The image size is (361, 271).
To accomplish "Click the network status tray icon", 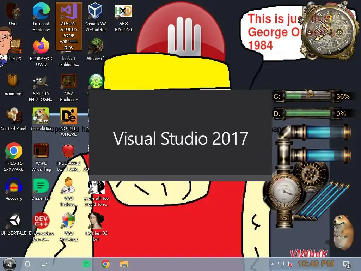I will coord(281,264).
